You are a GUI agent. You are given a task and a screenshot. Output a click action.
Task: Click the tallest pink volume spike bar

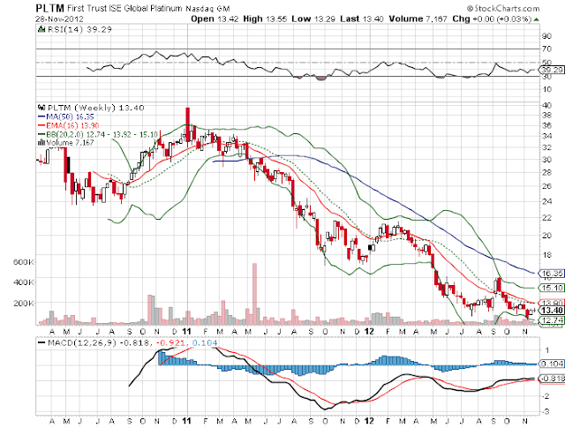254,294
